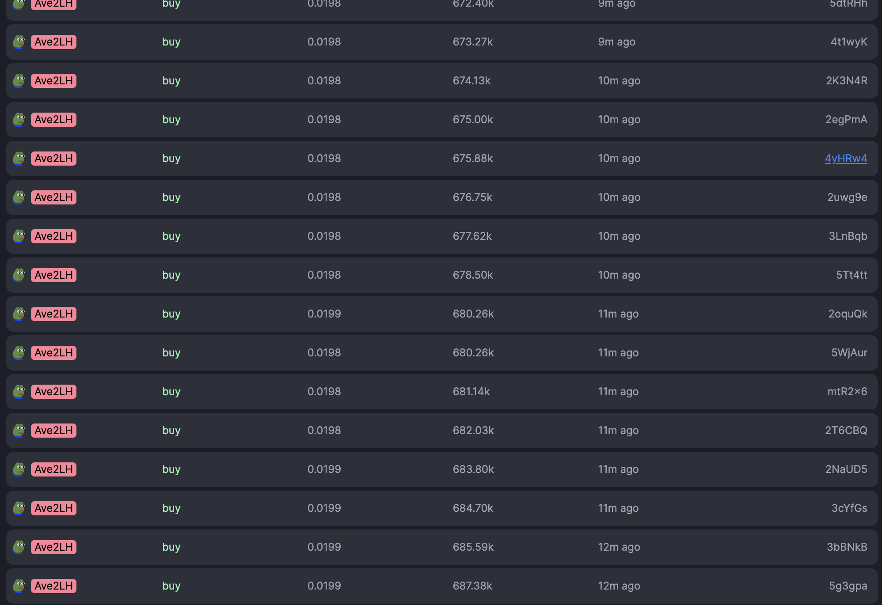Open the frog avatar in the 2T6CBQ row
The width and height of the screenshot is (882, 605).
coord(19,431)
